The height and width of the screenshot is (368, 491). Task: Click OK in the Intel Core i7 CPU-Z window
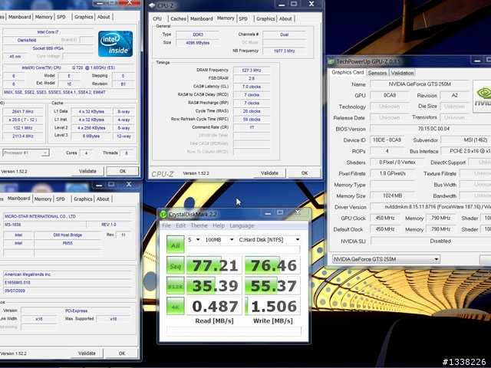[x=123, y=171]
